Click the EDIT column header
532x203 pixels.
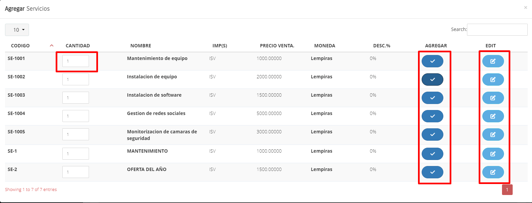coord(491,46)
